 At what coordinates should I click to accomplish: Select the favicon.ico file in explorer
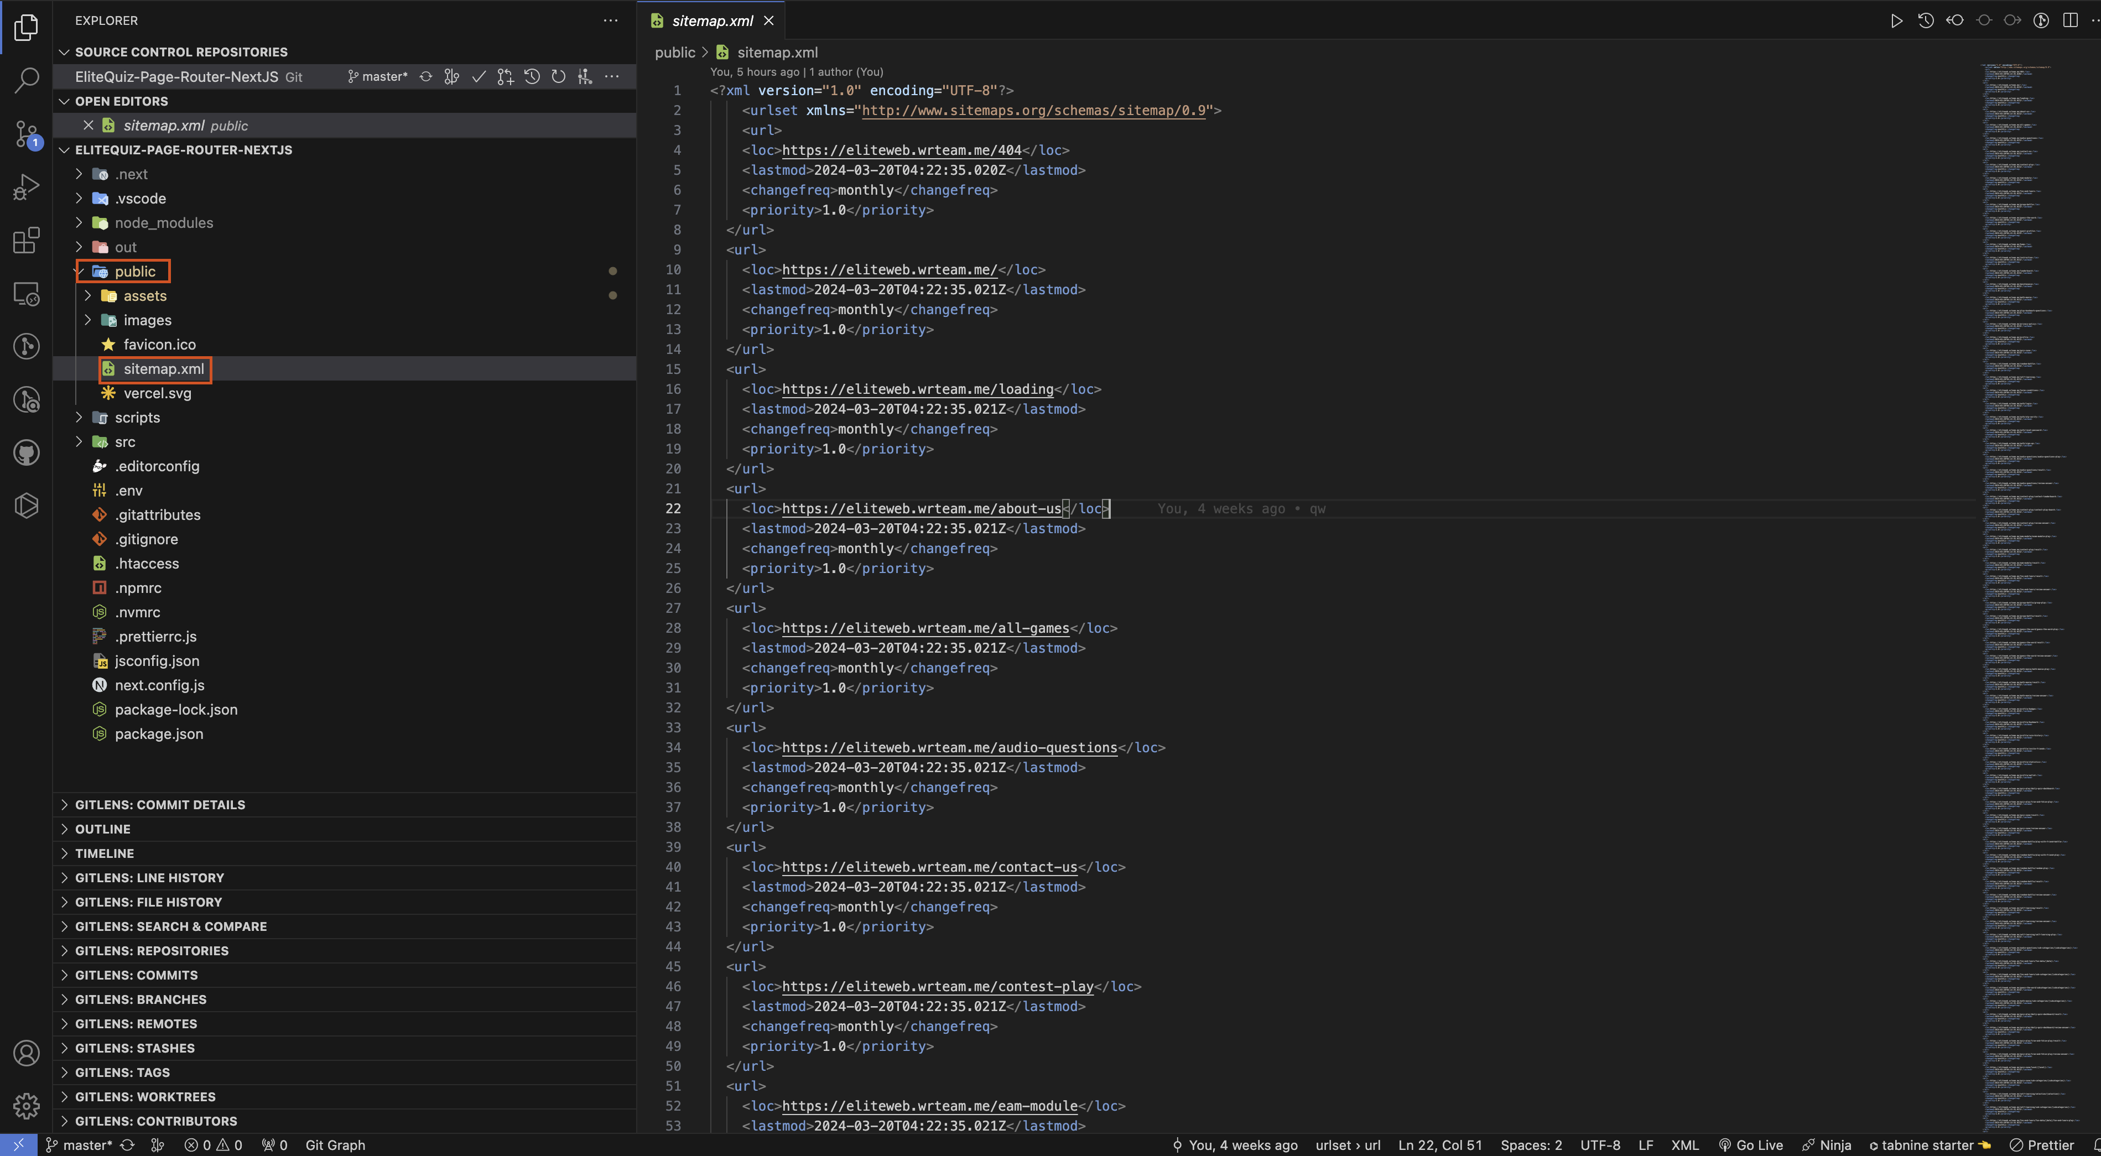pos(160,344)
